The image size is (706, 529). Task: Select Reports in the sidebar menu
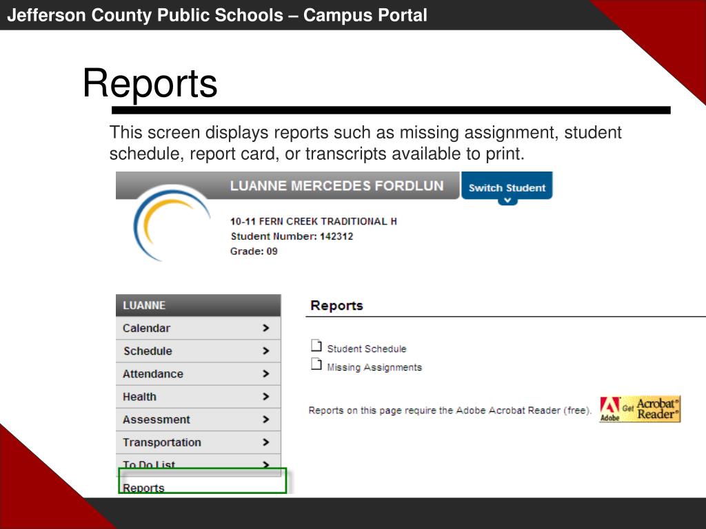[x=202, y=481]
